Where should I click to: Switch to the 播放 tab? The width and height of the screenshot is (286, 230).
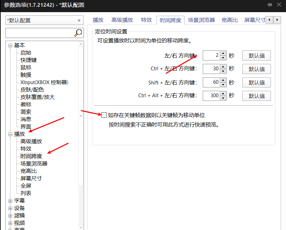tap(98, 20)
